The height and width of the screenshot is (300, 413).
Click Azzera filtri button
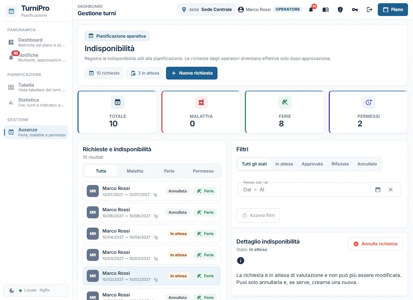(x=258, y=216)
